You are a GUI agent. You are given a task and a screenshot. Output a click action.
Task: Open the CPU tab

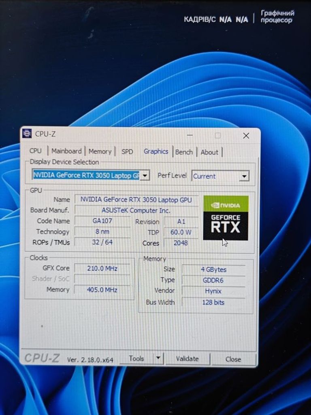coord(36,151)
